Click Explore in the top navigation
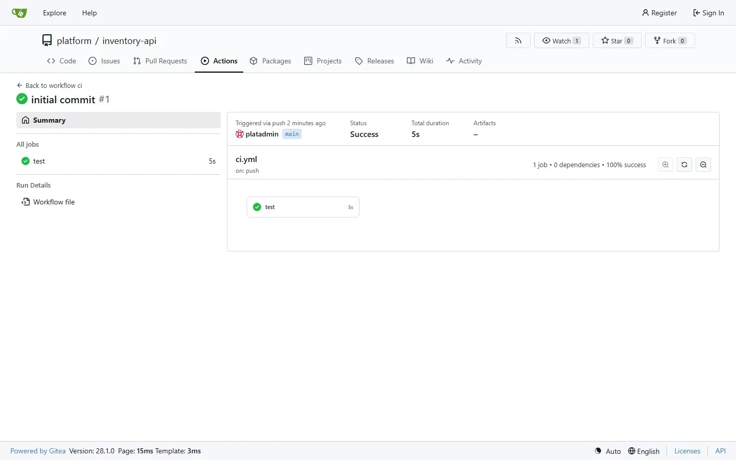The image size is (736, 460). pos(55,13)
